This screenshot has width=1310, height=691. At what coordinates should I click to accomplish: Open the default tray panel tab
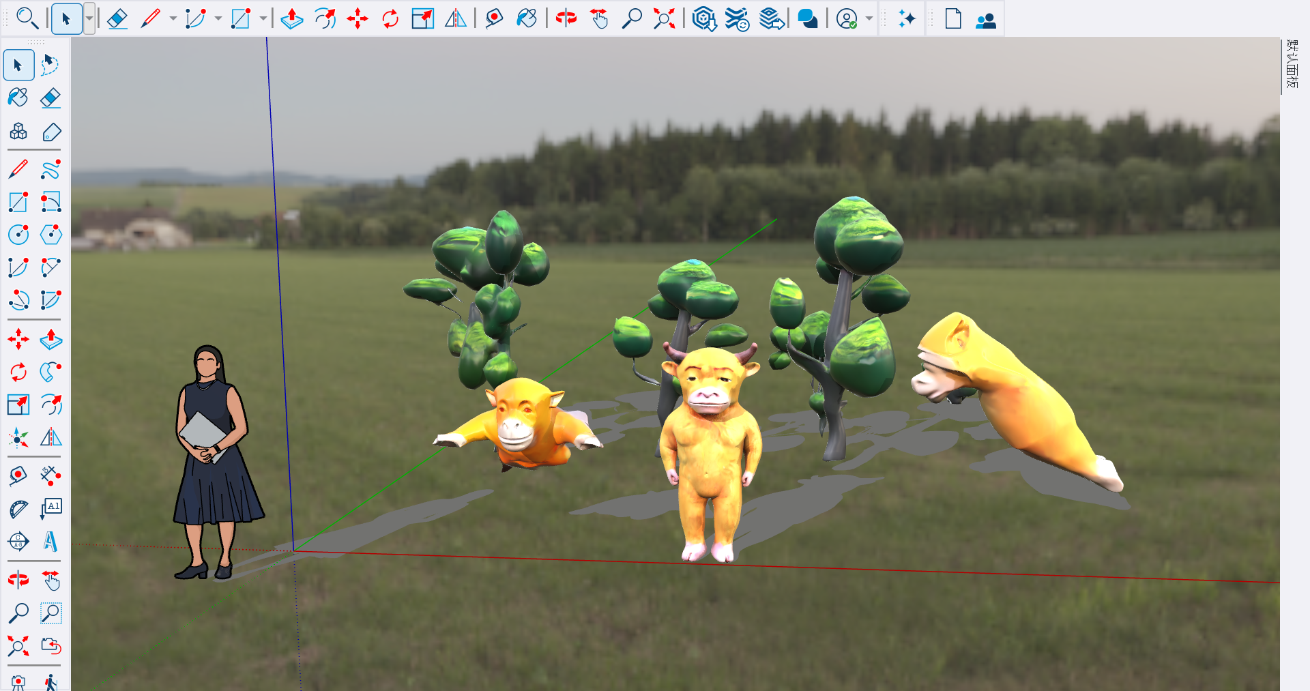[x=1291, y=64]
